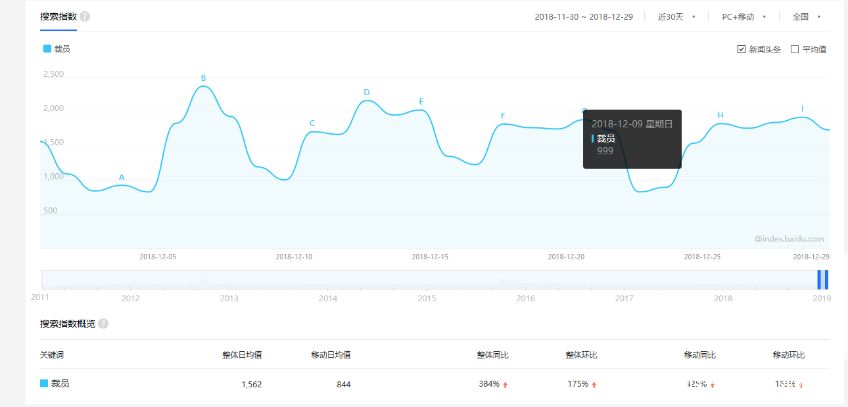
Task: Click the 移动环比 column header
Action: click(x=789, y=355)
